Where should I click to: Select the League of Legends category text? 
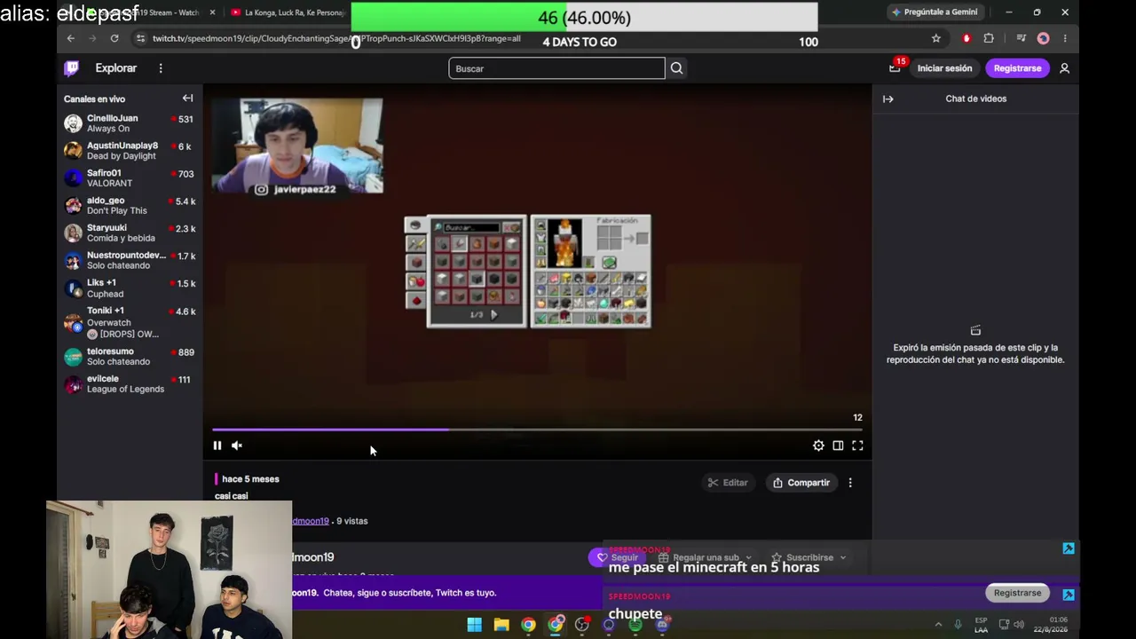tap(125, 390)
